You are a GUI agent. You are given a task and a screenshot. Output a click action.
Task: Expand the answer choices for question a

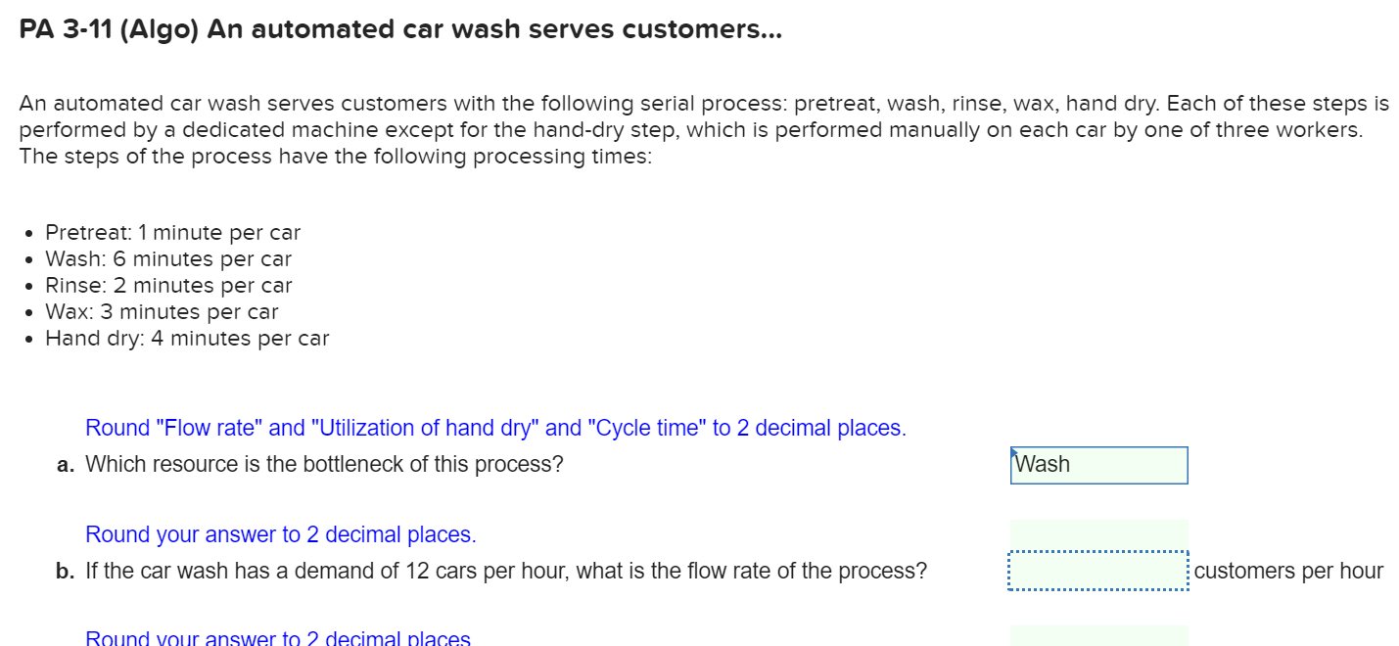pos(1098,465)
